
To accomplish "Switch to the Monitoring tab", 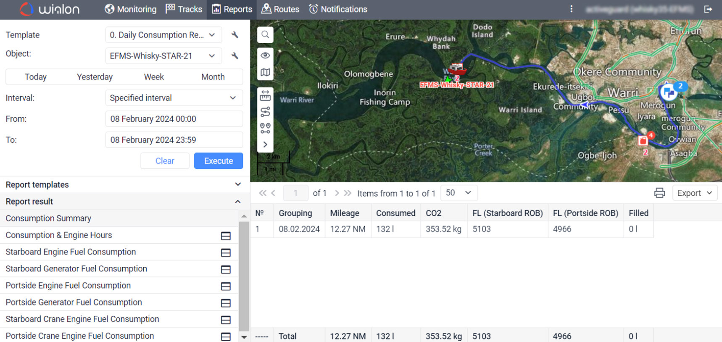I will 131,9.
